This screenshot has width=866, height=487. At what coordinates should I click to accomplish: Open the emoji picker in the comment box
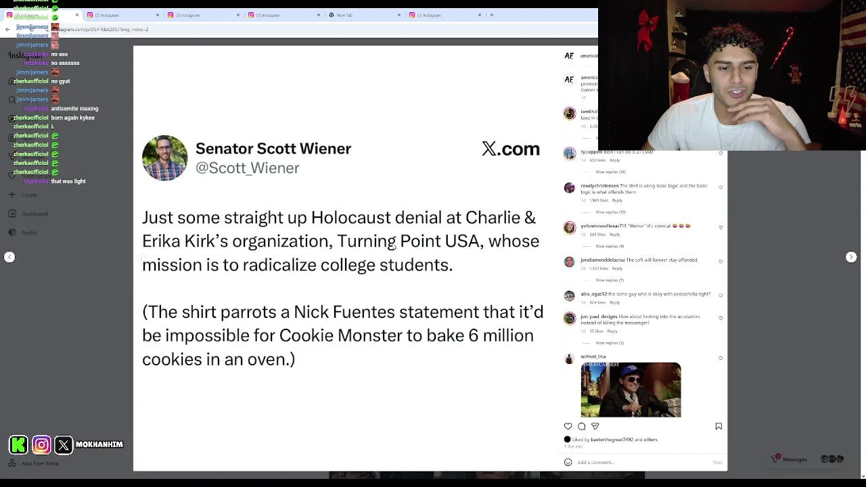tap(568, 462)
